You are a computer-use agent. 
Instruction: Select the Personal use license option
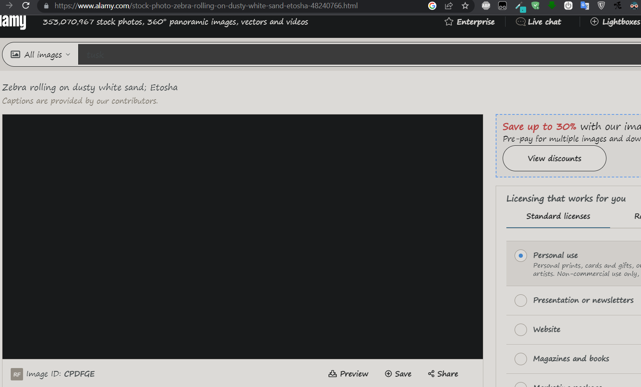coord(520,256)
